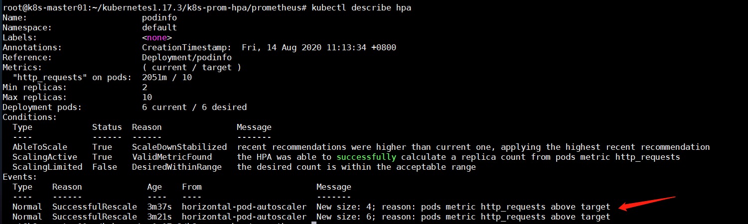Click the "Min replicas:" label

[35, 87]
